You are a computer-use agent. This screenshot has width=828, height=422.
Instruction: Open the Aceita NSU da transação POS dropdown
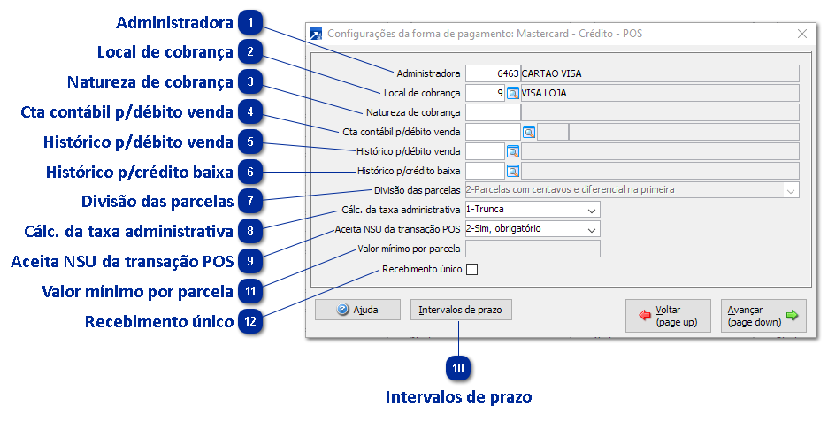pos(590,229)
